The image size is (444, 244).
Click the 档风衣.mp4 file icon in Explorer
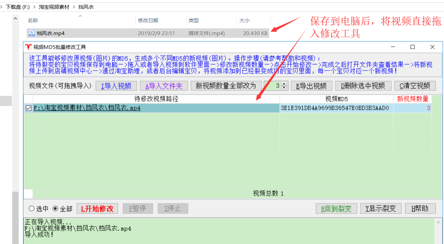click(32, 33)
